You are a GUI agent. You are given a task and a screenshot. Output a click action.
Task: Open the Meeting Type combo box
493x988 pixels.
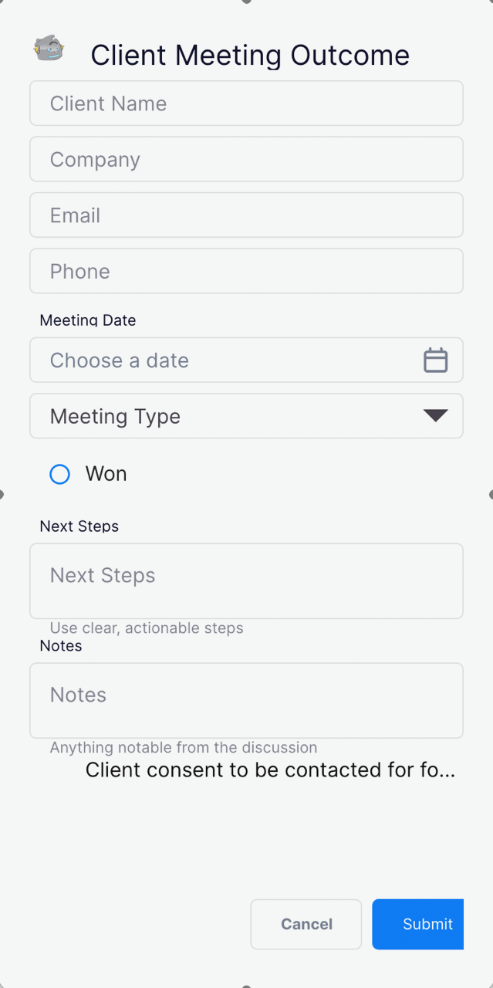(231, 416)
